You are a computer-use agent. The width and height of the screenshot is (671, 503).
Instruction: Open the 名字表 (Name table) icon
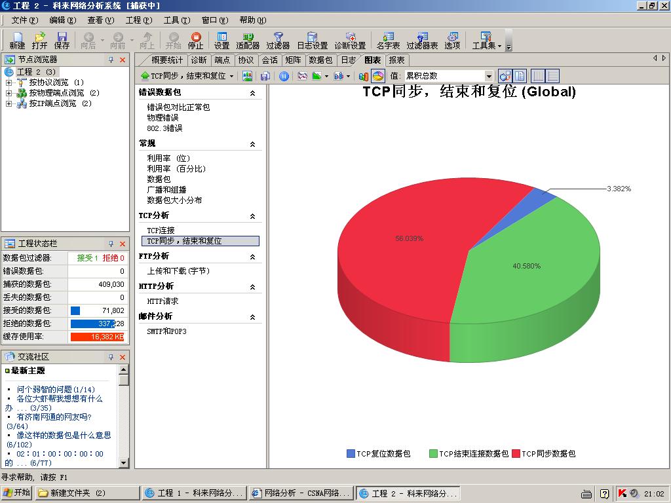tap(388, 41)
